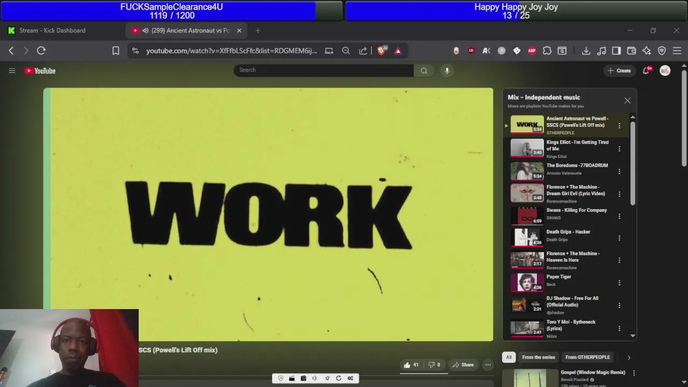Open options for Death Grips - Hacker
688x387 pixels.
619,238
